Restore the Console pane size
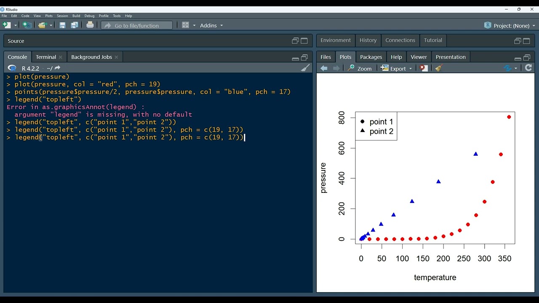Screen dimensions: 539x303 (x=304, y=58)
